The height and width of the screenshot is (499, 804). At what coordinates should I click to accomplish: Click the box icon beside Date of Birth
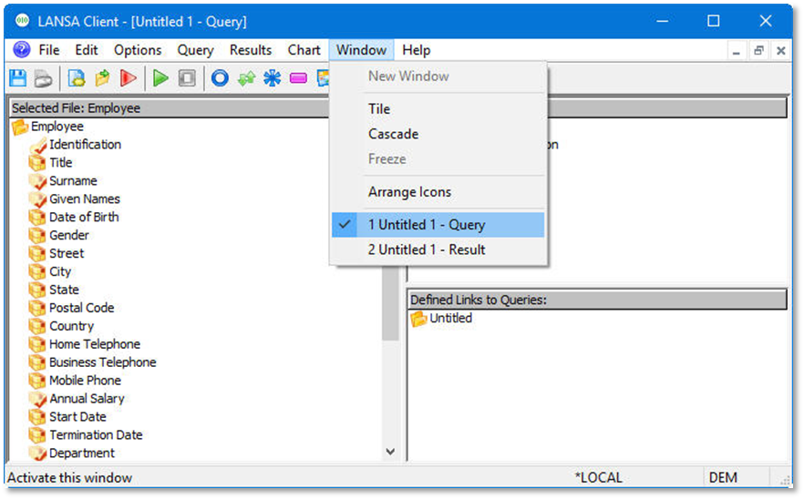click(36, 218)
